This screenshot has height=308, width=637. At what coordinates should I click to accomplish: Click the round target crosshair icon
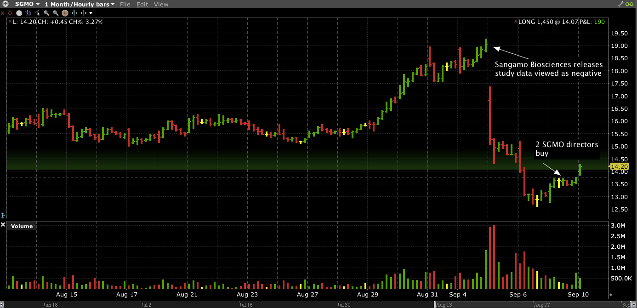coord(65,13)
